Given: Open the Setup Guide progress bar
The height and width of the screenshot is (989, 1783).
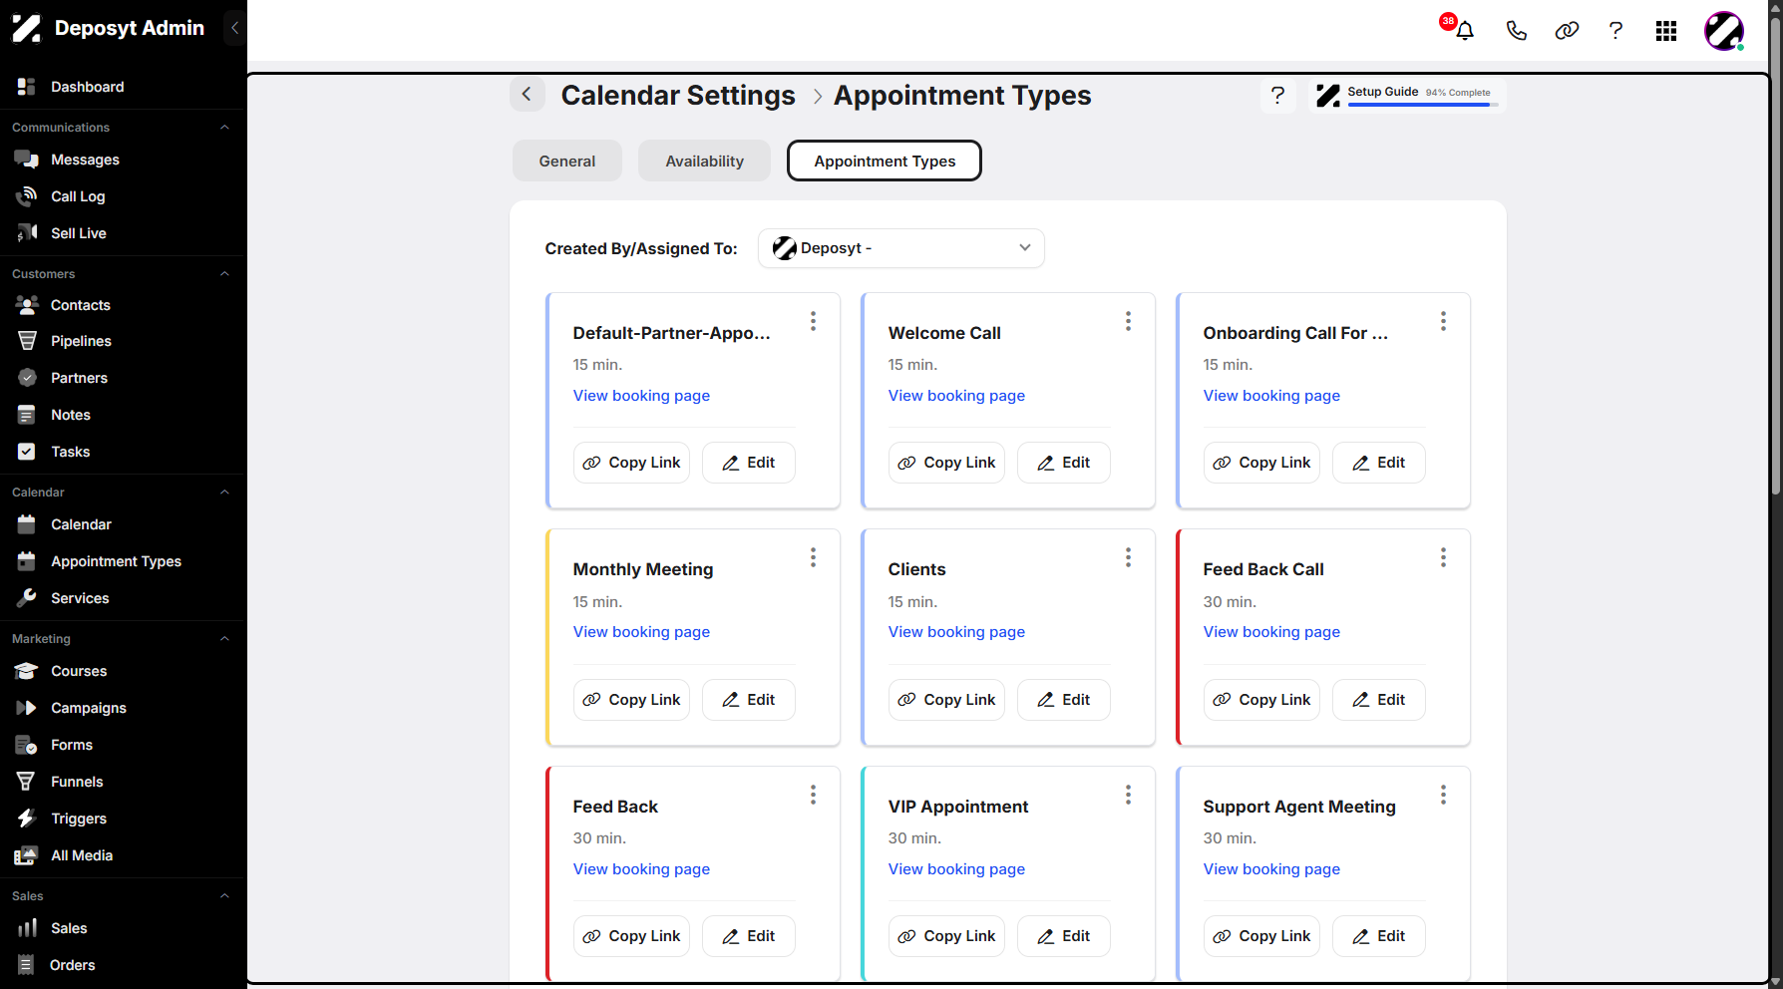Looking at the screenshot, I should [x=1423, y=105].
